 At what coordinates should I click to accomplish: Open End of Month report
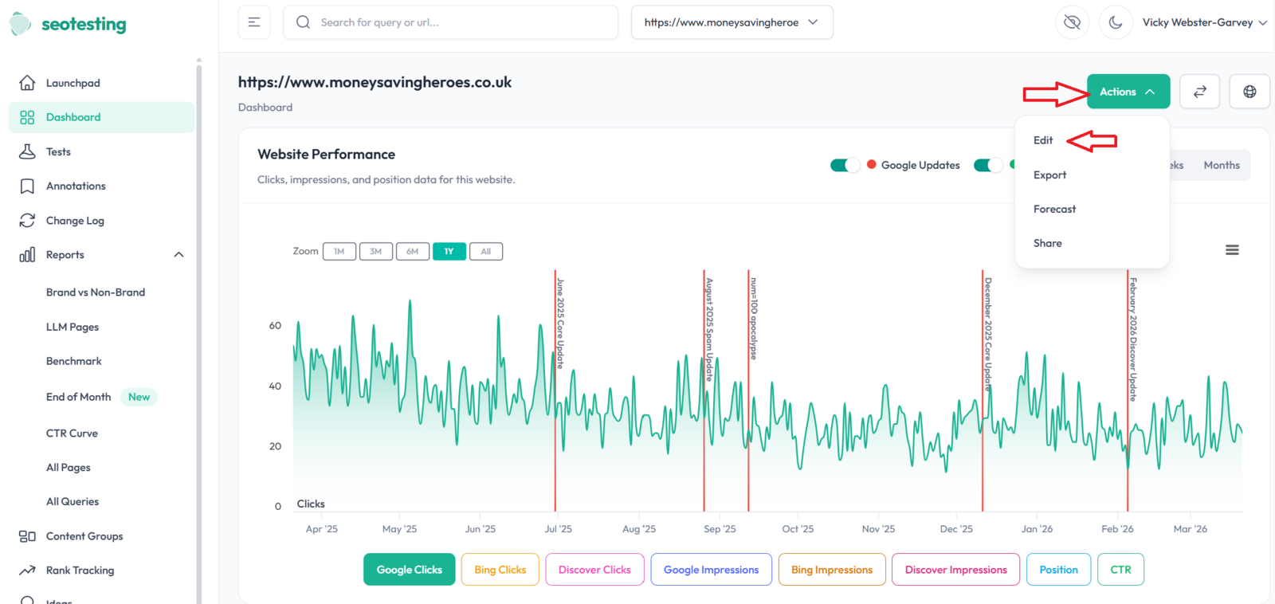[79, 397]
